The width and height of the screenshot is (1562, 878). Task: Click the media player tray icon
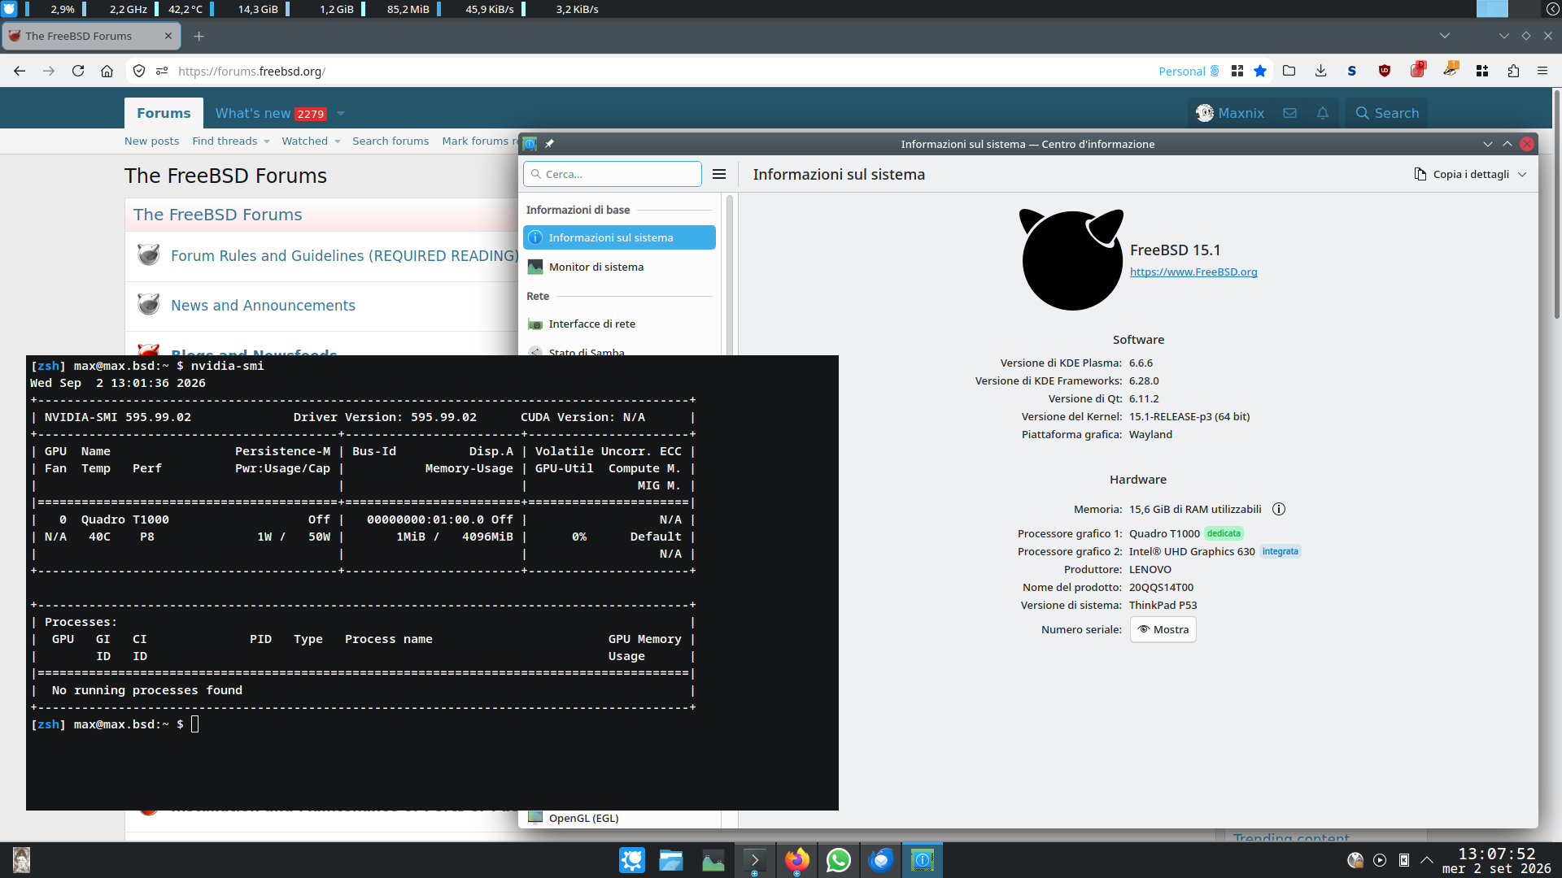pos(1380,860)
